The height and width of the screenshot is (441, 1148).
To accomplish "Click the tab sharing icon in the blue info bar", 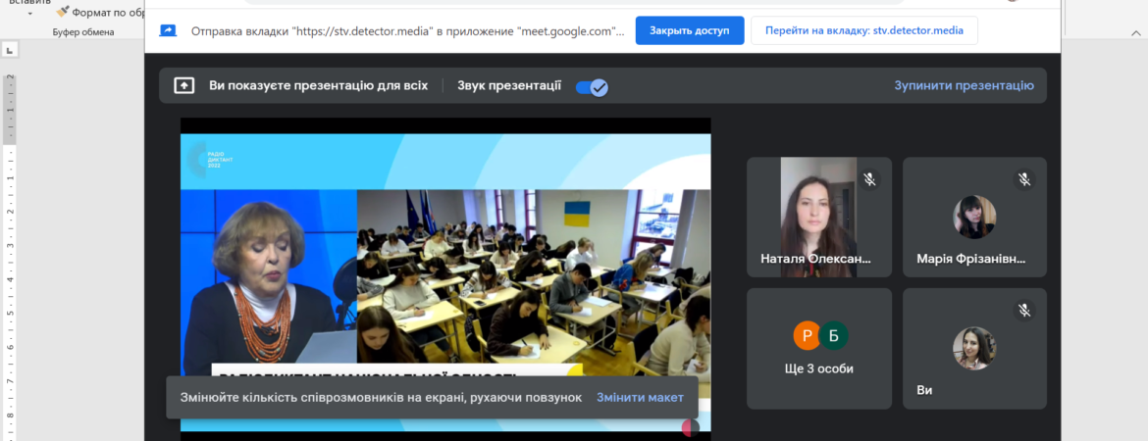I will (168, 30).
